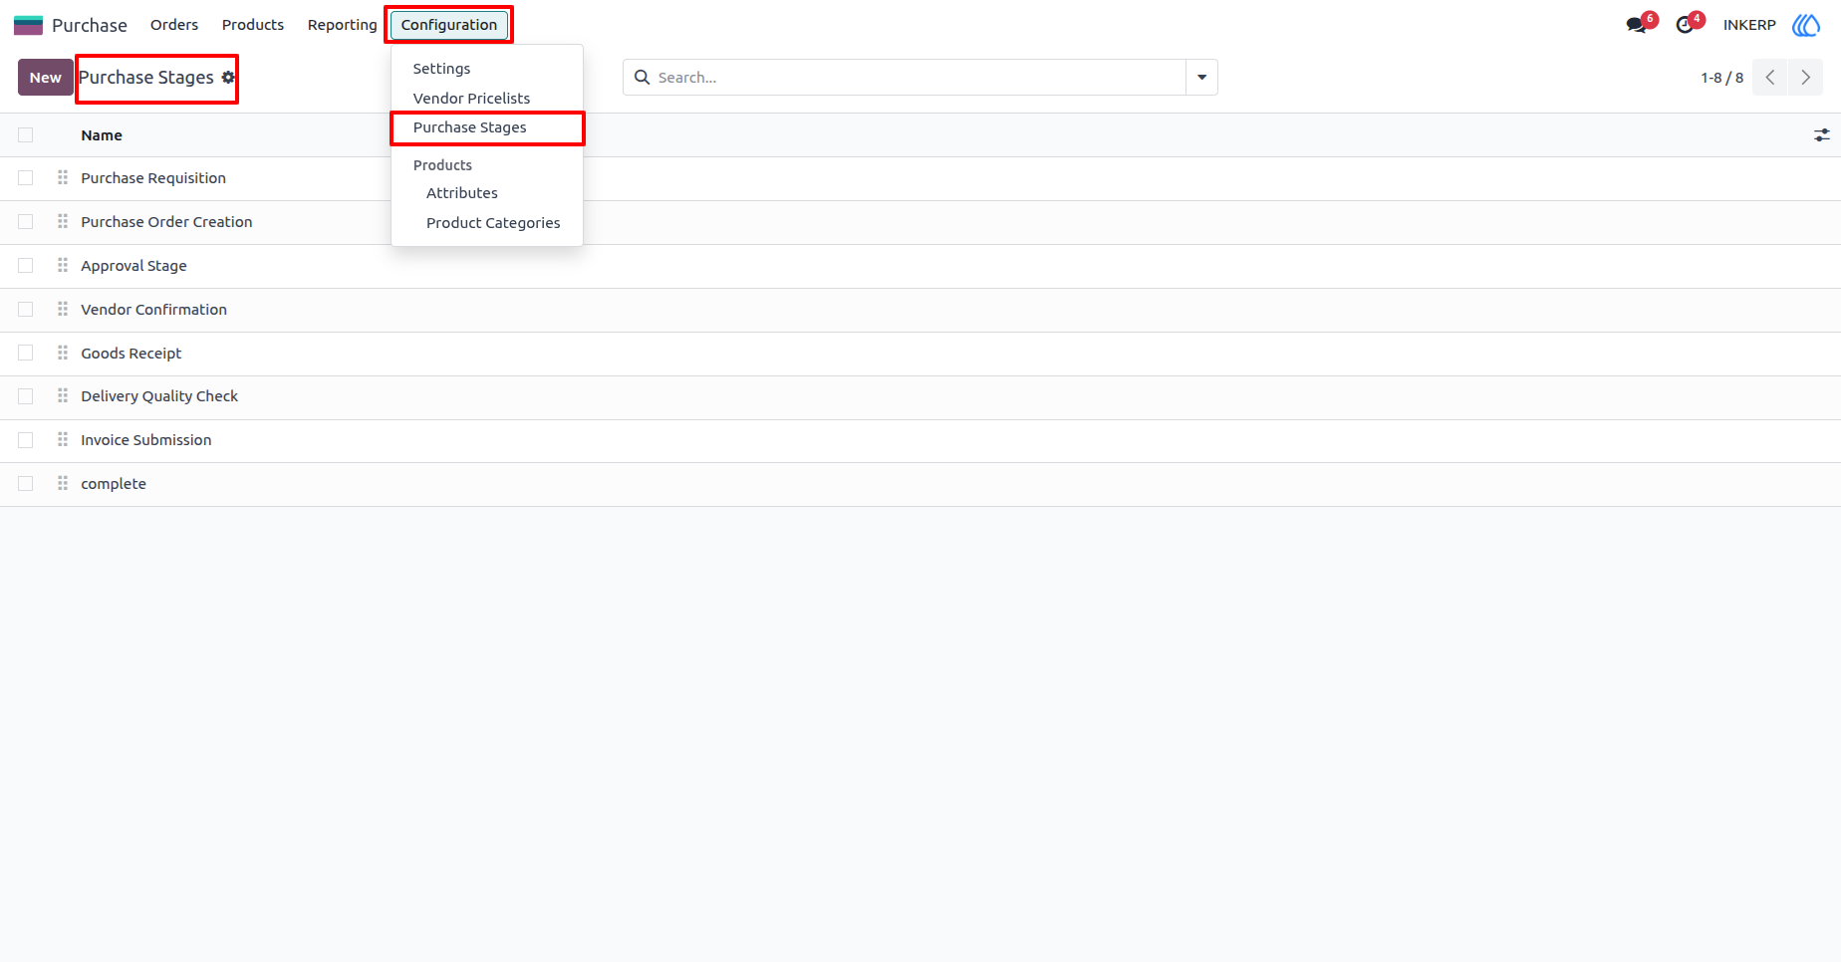Open the Reporting menu

(x=342, y=25)
